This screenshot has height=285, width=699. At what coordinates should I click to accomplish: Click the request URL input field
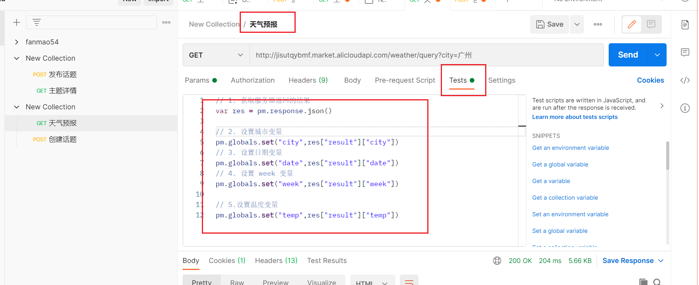pyautogui.click(x=427, y=55)
